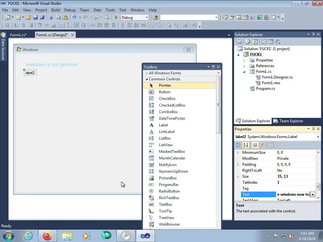
Task: Click Align Lefts icon in layout toolbar
Action: pyautogui.click(x=17, y=25)
